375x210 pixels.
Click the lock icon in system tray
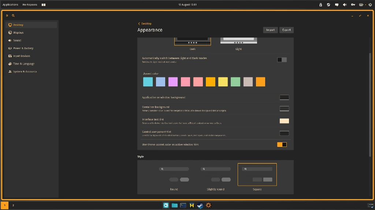(321, 4)
